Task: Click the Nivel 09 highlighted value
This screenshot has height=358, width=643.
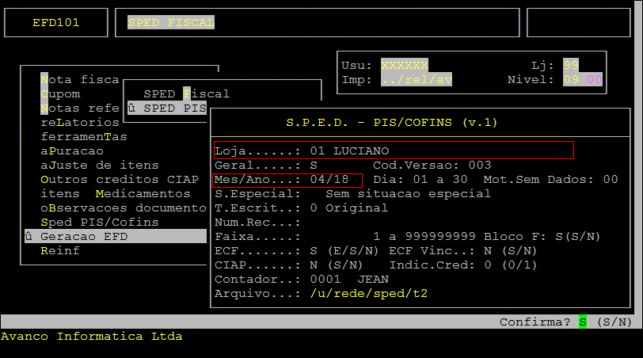Action: pyautogui.click(x=572, y=80)
